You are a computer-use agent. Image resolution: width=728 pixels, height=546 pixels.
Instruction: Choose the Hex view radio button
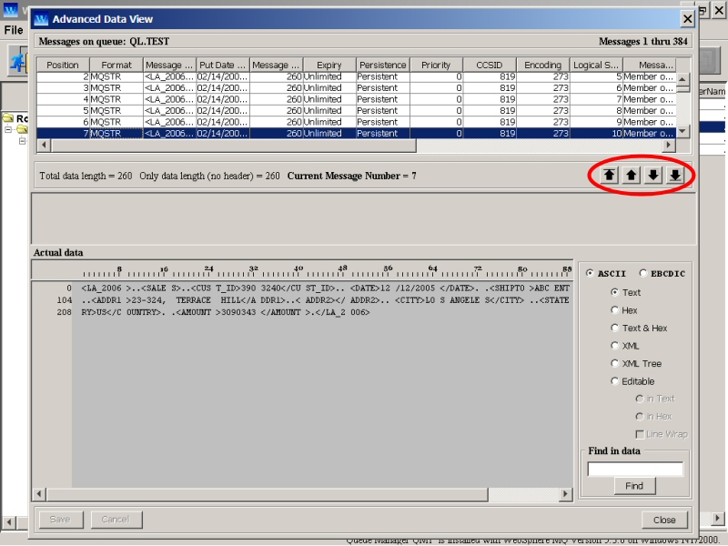tap(615, 309)
